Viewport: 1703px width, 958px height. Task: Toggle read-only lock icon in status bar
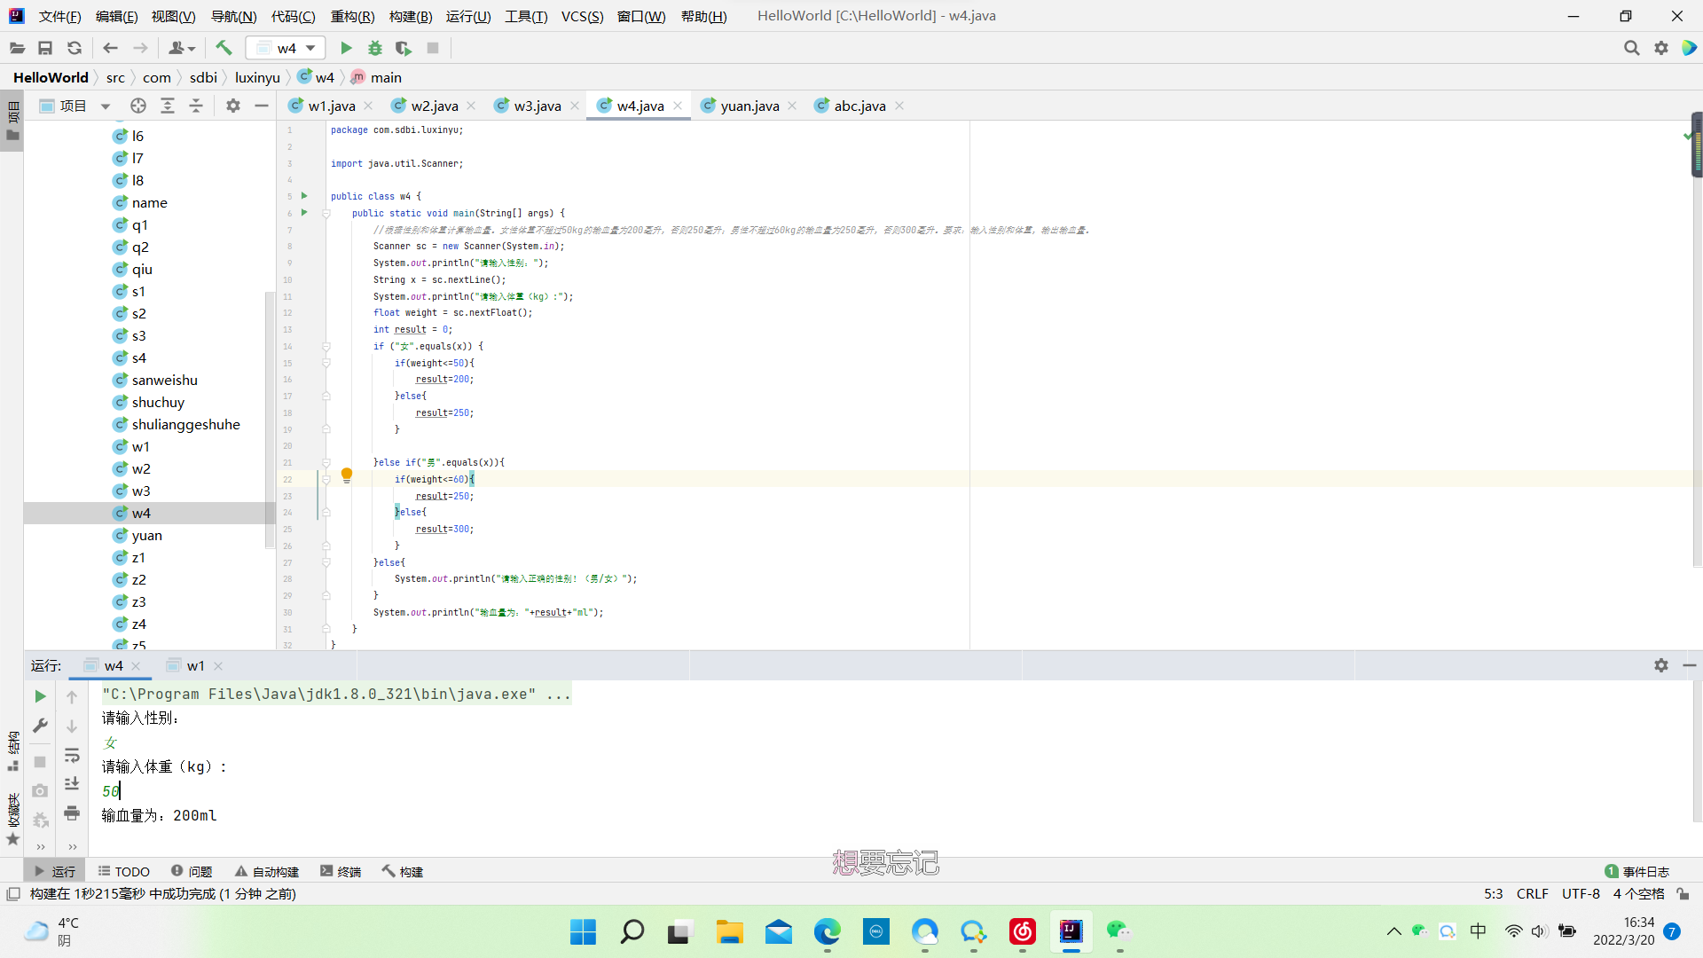(x=1683, y=894)
